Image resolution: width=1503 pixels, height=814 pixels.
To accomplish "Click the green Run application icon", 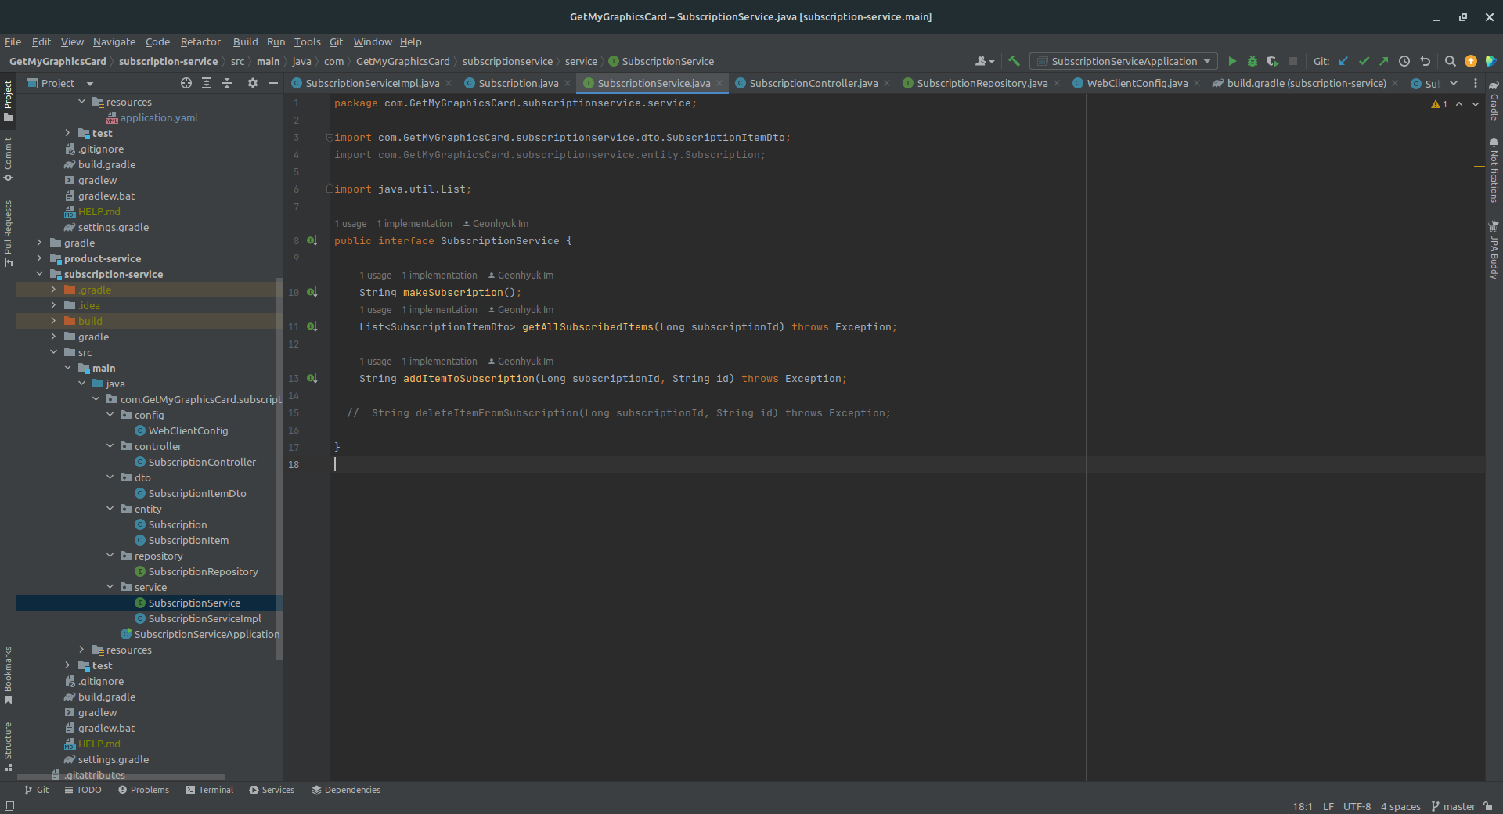I will [1232, 61].
